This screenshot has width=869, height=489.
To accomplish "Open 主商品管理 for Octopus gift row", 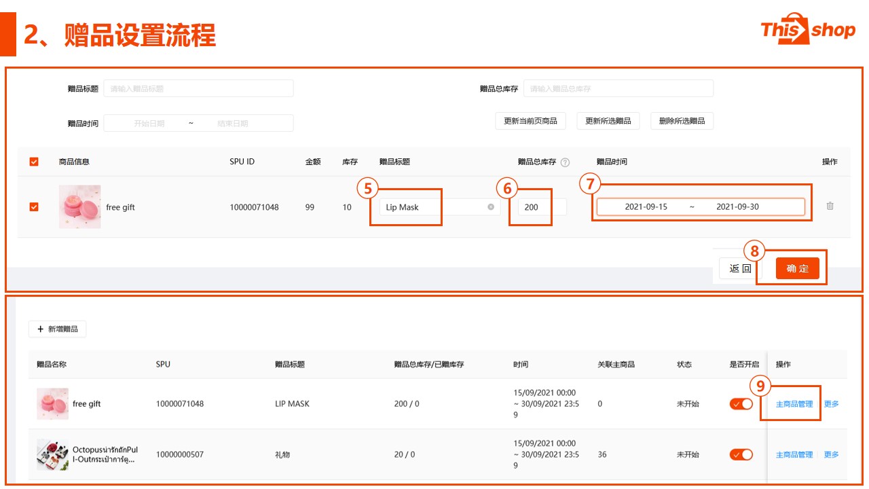I will [x=794, y=454].
